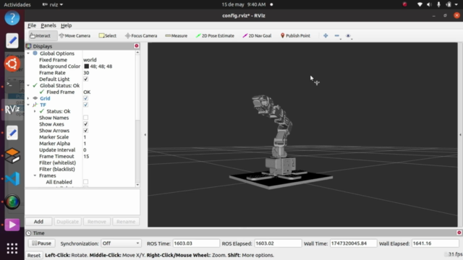Open Actividades overview
Image resolution: width=463 pixels, height=260 pixels.
[17, 4]
